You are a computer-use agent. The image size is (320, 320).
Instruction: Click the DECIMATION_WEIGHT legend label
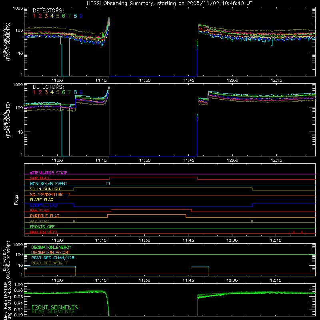pos(51,252)
